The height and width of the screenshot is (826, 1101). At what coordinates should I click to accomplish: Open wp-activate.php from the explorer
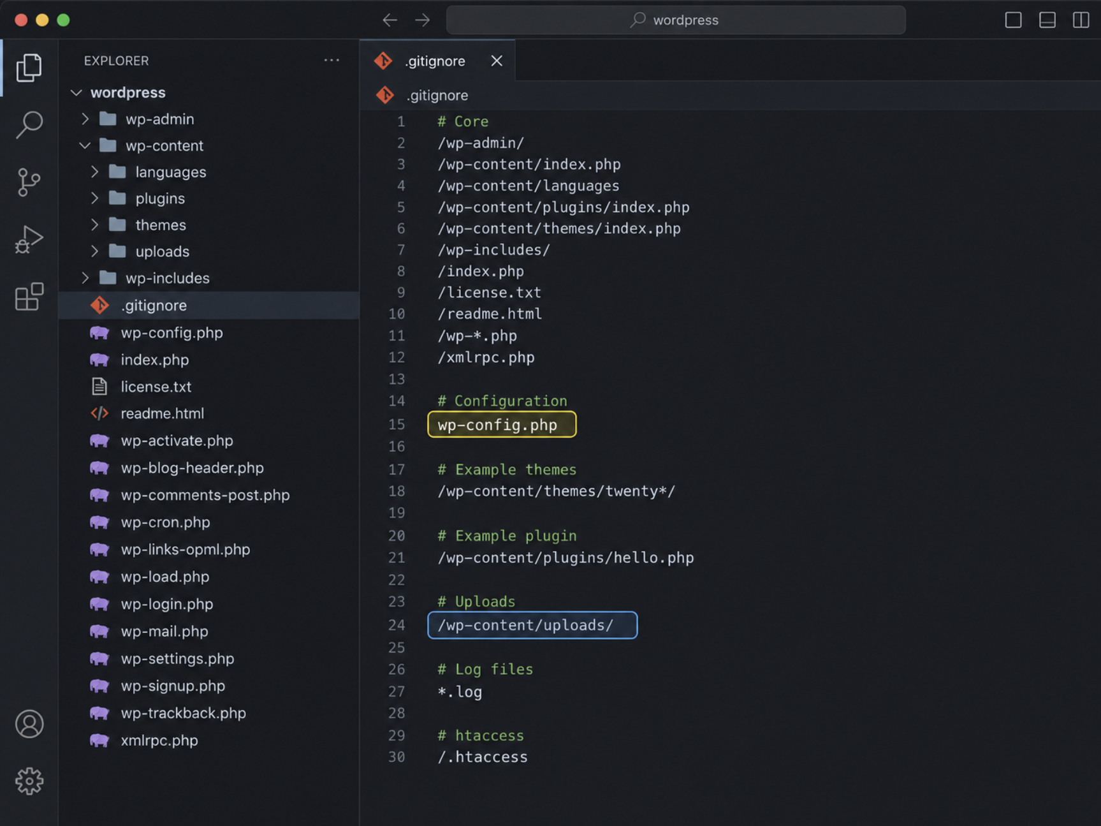coord(209,441)
